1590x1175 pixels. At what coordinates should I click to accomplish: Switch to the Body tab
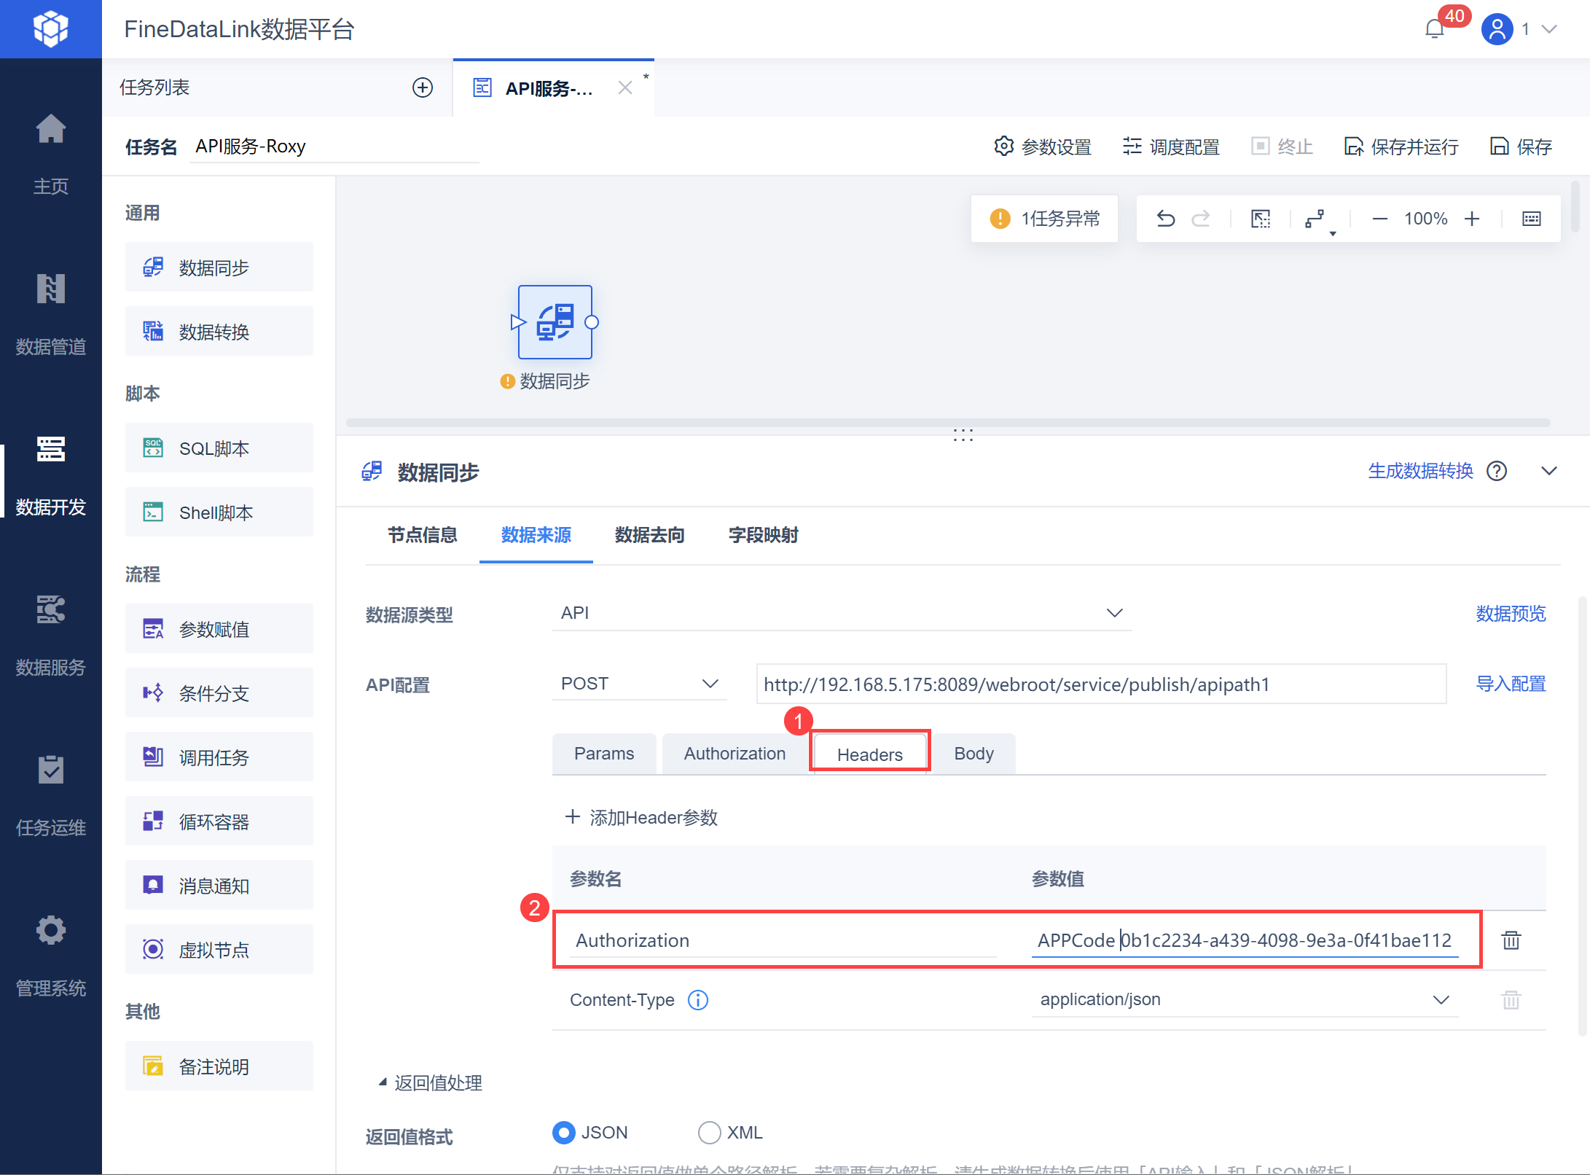974,754
